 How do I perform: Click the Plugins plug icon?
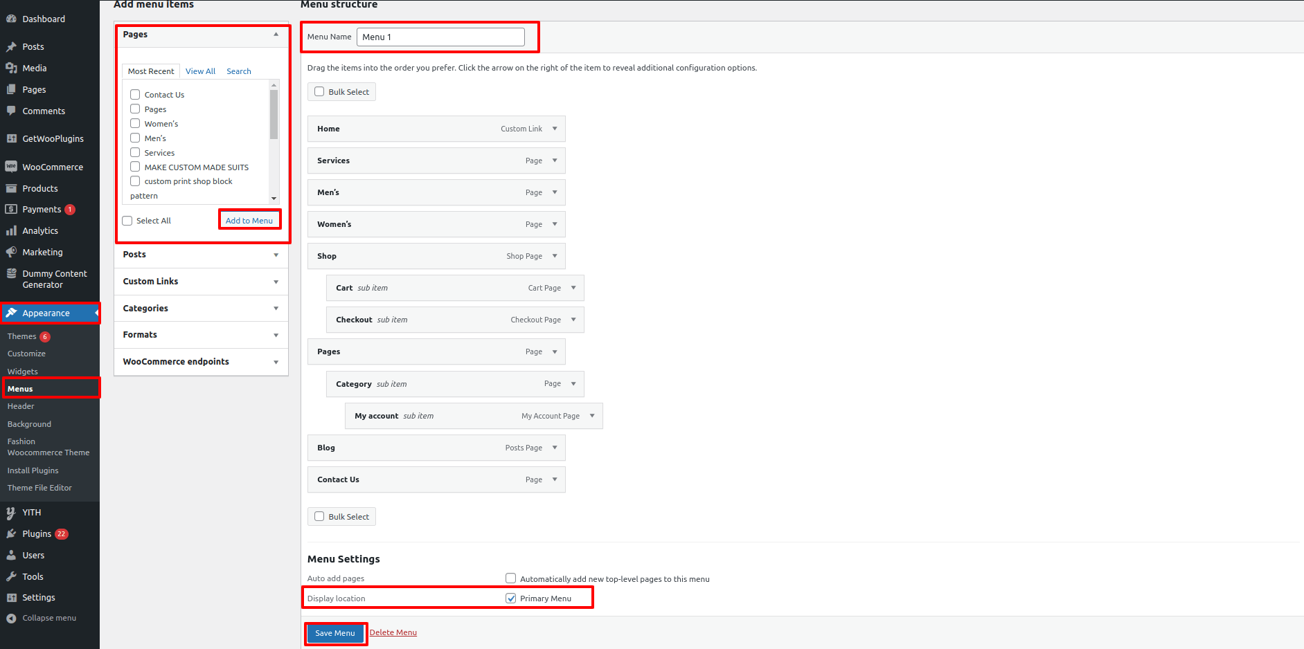pyautogui.click(x=11, y=533)
